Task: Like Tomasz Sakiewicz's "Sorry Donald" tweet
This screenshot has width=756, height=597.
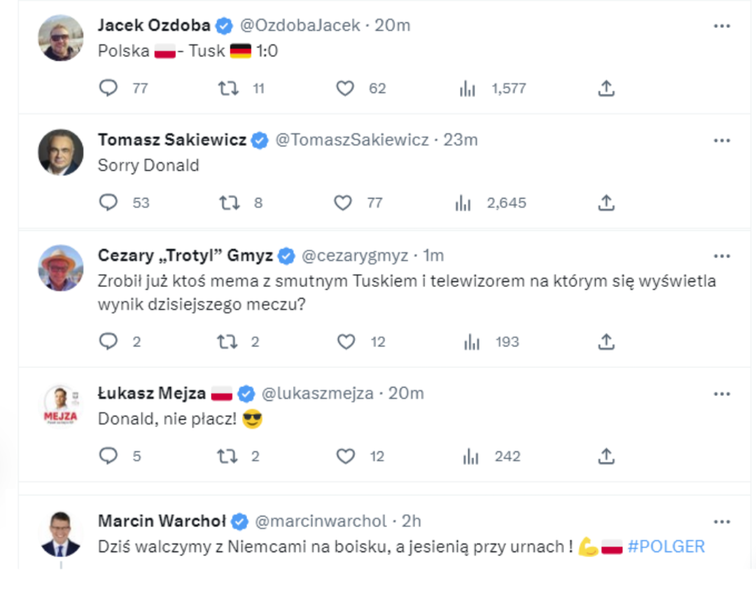Action: 343,203
